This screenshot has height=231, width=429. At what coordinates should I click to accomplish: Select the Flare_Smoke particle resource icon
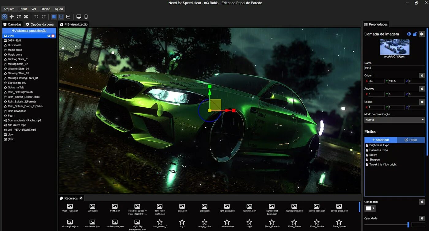click(x=317, y=222)
